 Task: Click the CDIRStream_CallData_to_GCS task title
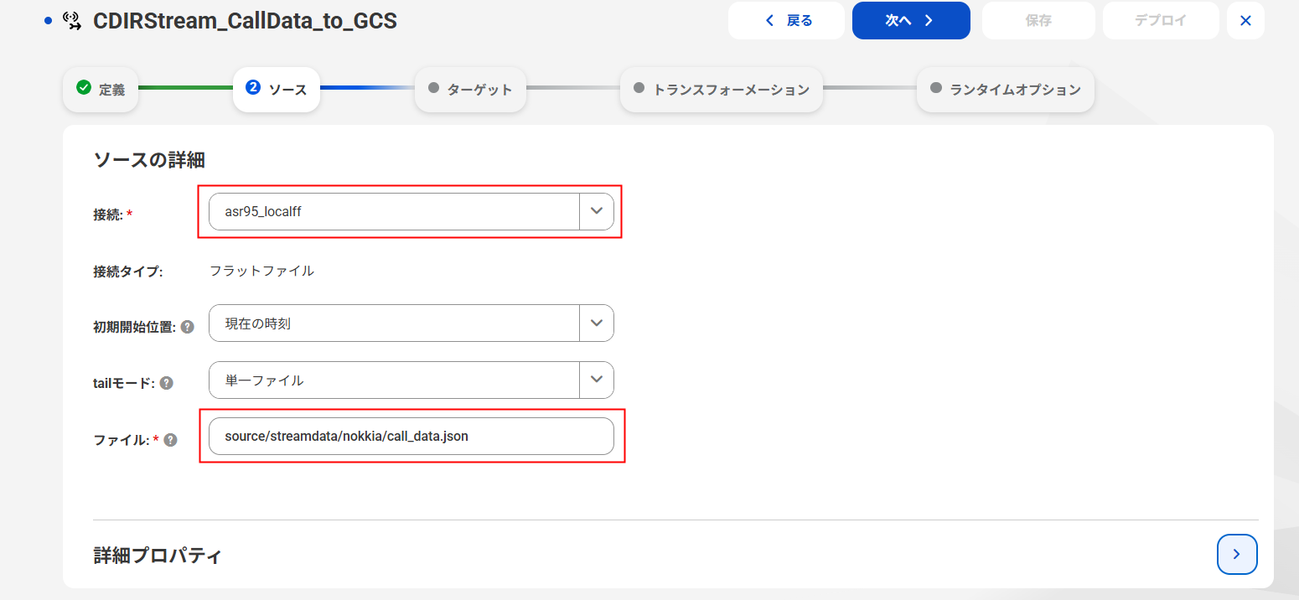(246, 21)
